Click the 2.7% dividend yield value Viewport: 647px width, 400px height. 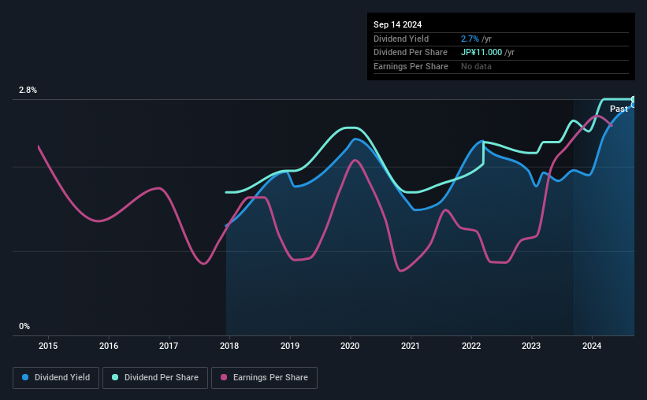[470, 39]
